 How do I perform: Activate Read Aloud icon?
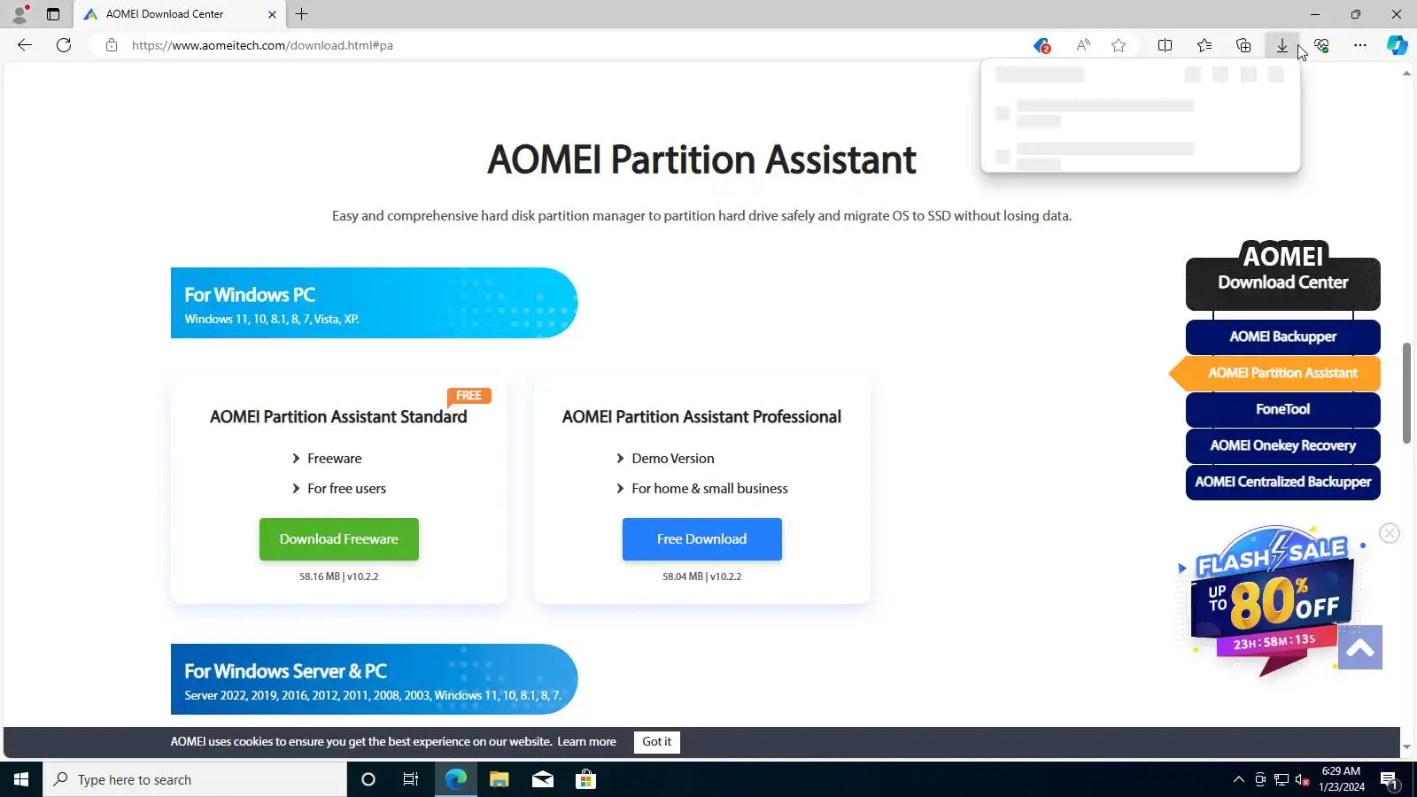tap(1082, 45)
